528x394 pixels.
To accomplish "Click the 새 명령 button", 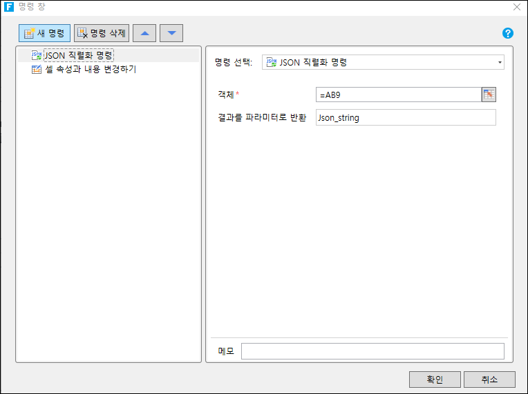I will click(x=44, y=33).
